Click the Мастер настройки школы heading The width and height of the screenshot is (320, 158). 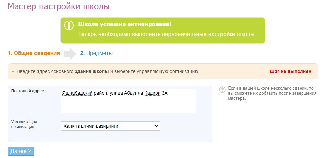click(58, 7)
